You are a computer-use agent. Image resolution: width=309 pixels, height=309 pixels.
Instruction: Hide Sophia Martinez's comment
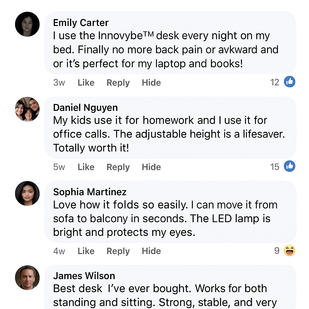point(151,251)
